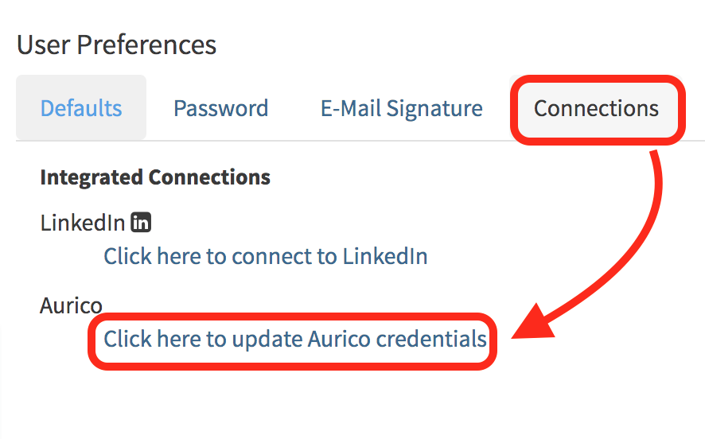The height and width of the screenshot is (439, 705).
Task: Open the update Aurico credentials link
Action: coord(295,340)
